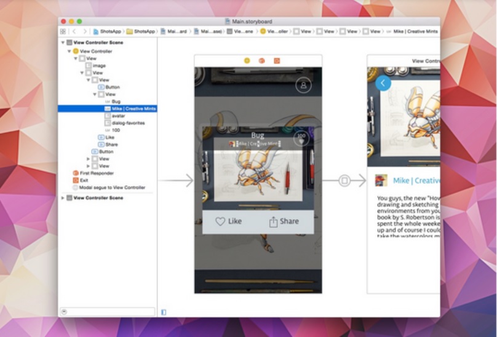Select the avatar image view row

[x=108, y=116]
